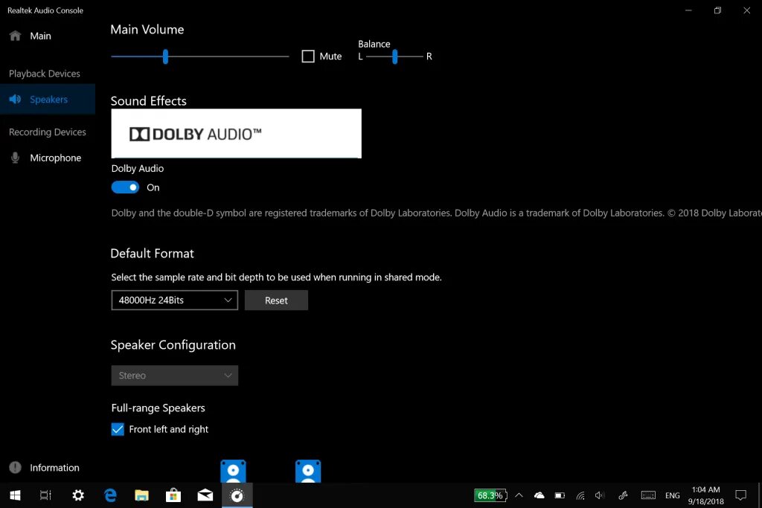762x508 pixels.
Task: Click the Balance slider handle
Action: [x=394, y=57]
